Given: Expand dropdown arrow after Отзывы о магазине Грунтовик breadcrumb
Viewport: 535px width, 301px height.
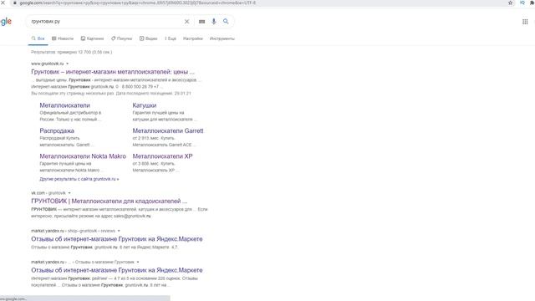Looking at the screenshot, I should [x=138, y=262].
